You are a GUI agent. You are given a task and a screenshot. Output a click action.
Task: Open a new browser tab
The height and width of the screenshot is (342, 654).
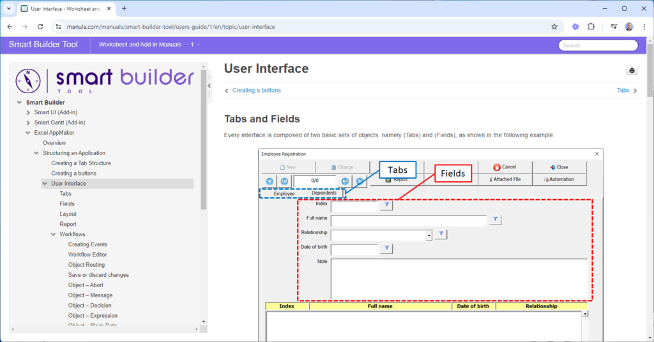pyautogui.click(x=125, y=8)
